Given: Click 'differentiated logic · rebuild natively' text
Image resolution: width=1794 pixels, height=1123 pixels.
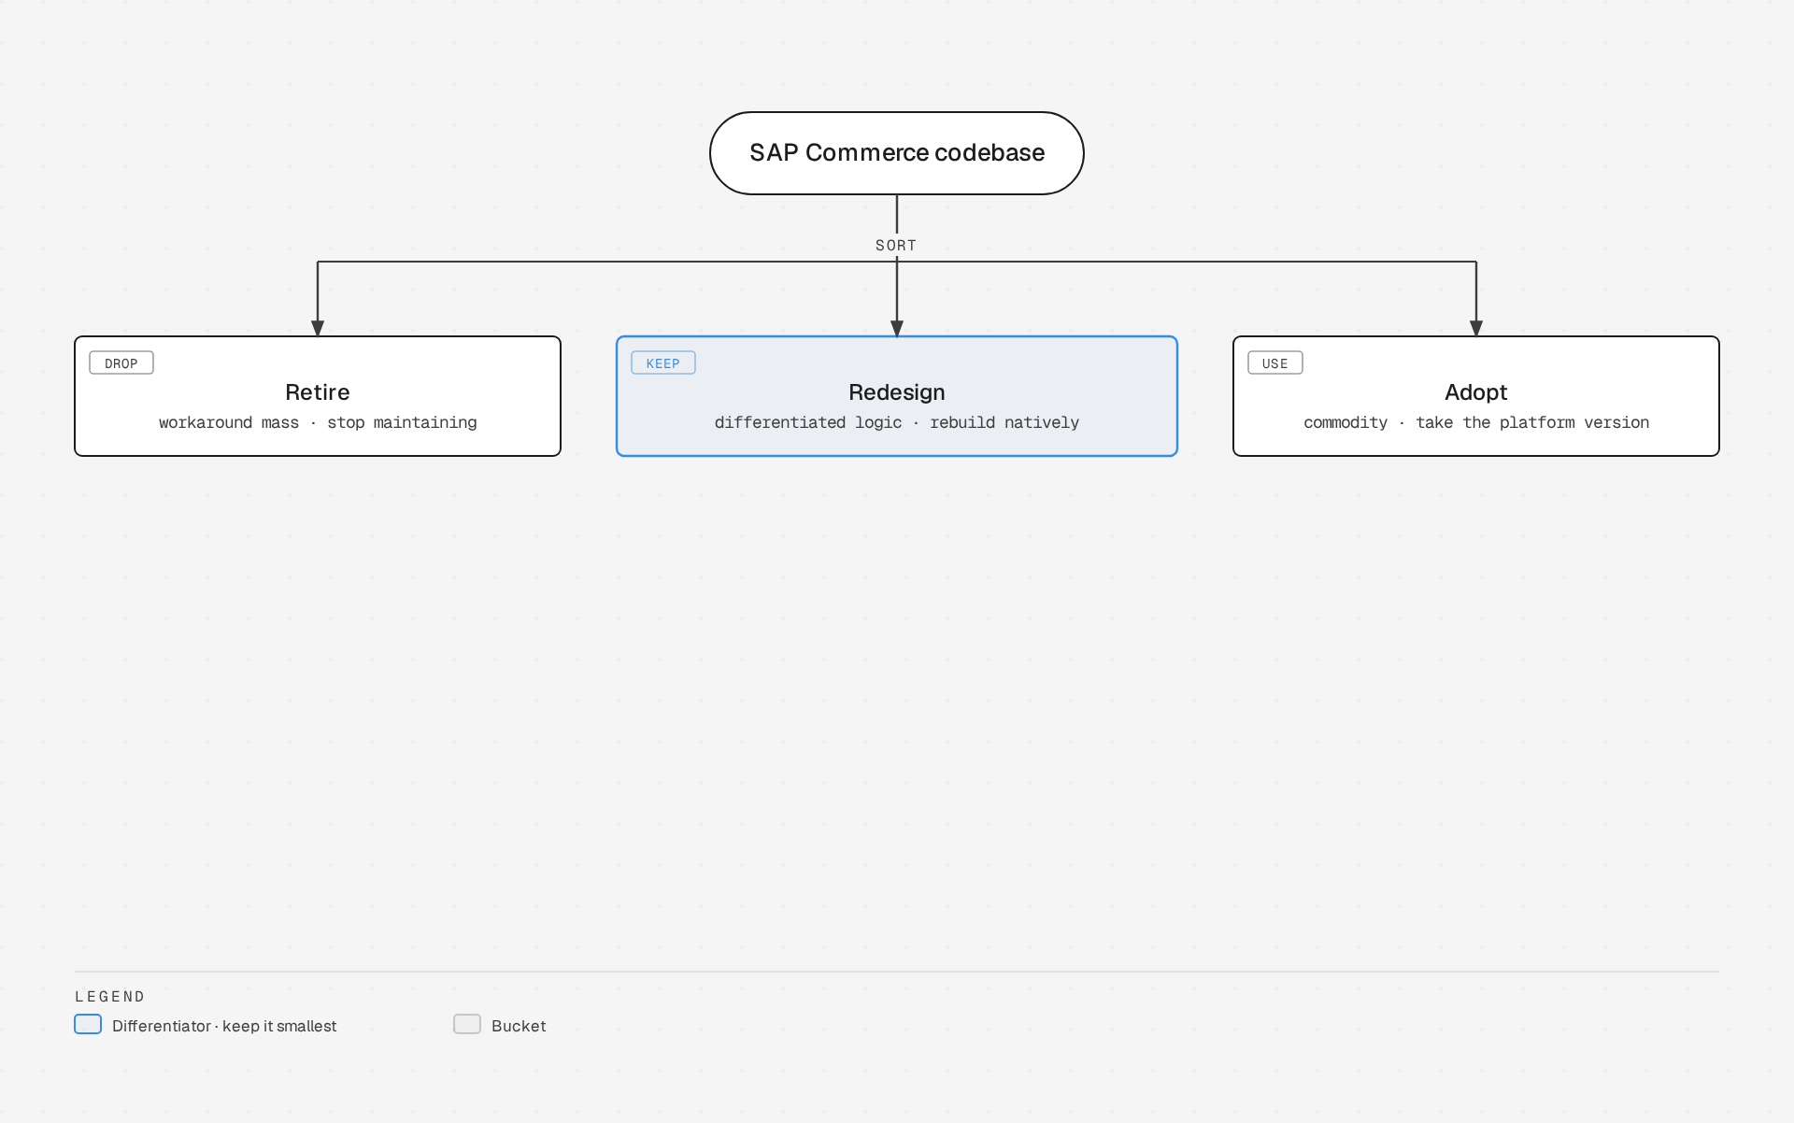Looking at the screenshot, I should coord(897,422).
